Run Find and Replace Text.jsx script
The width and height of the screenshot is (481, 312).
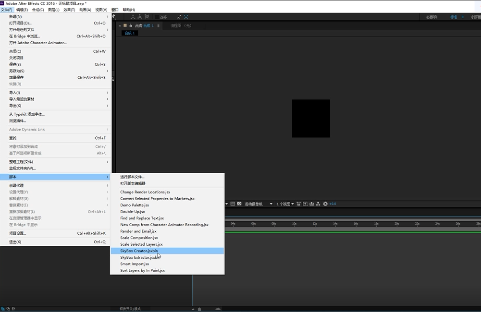(167, 218)
